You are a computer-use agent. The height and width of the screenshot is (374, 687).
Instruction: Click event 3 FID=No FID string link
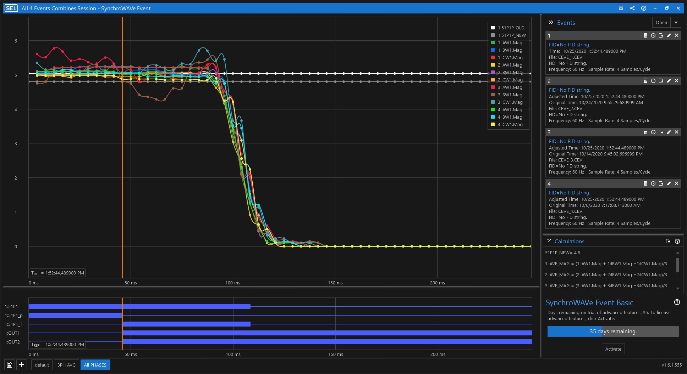569,141
